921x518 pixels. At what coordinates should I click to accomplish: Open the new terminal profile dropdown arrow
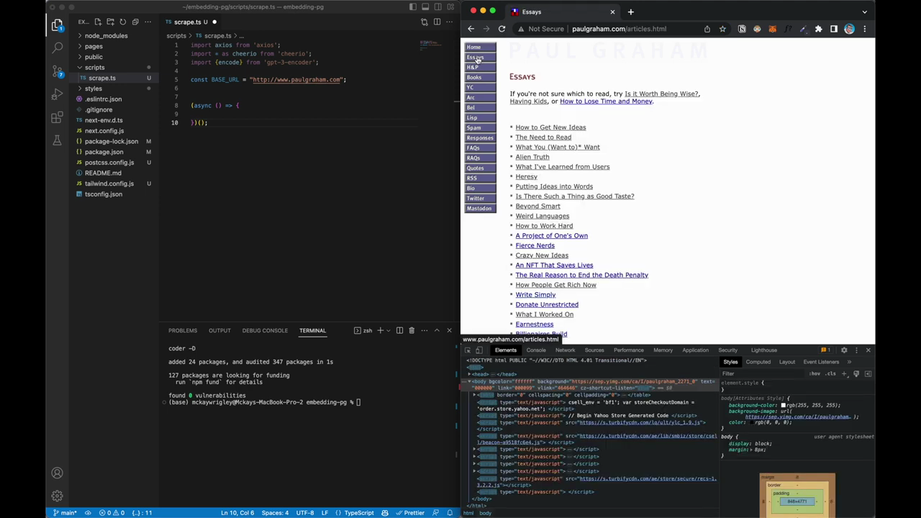(x=389, y=330)
